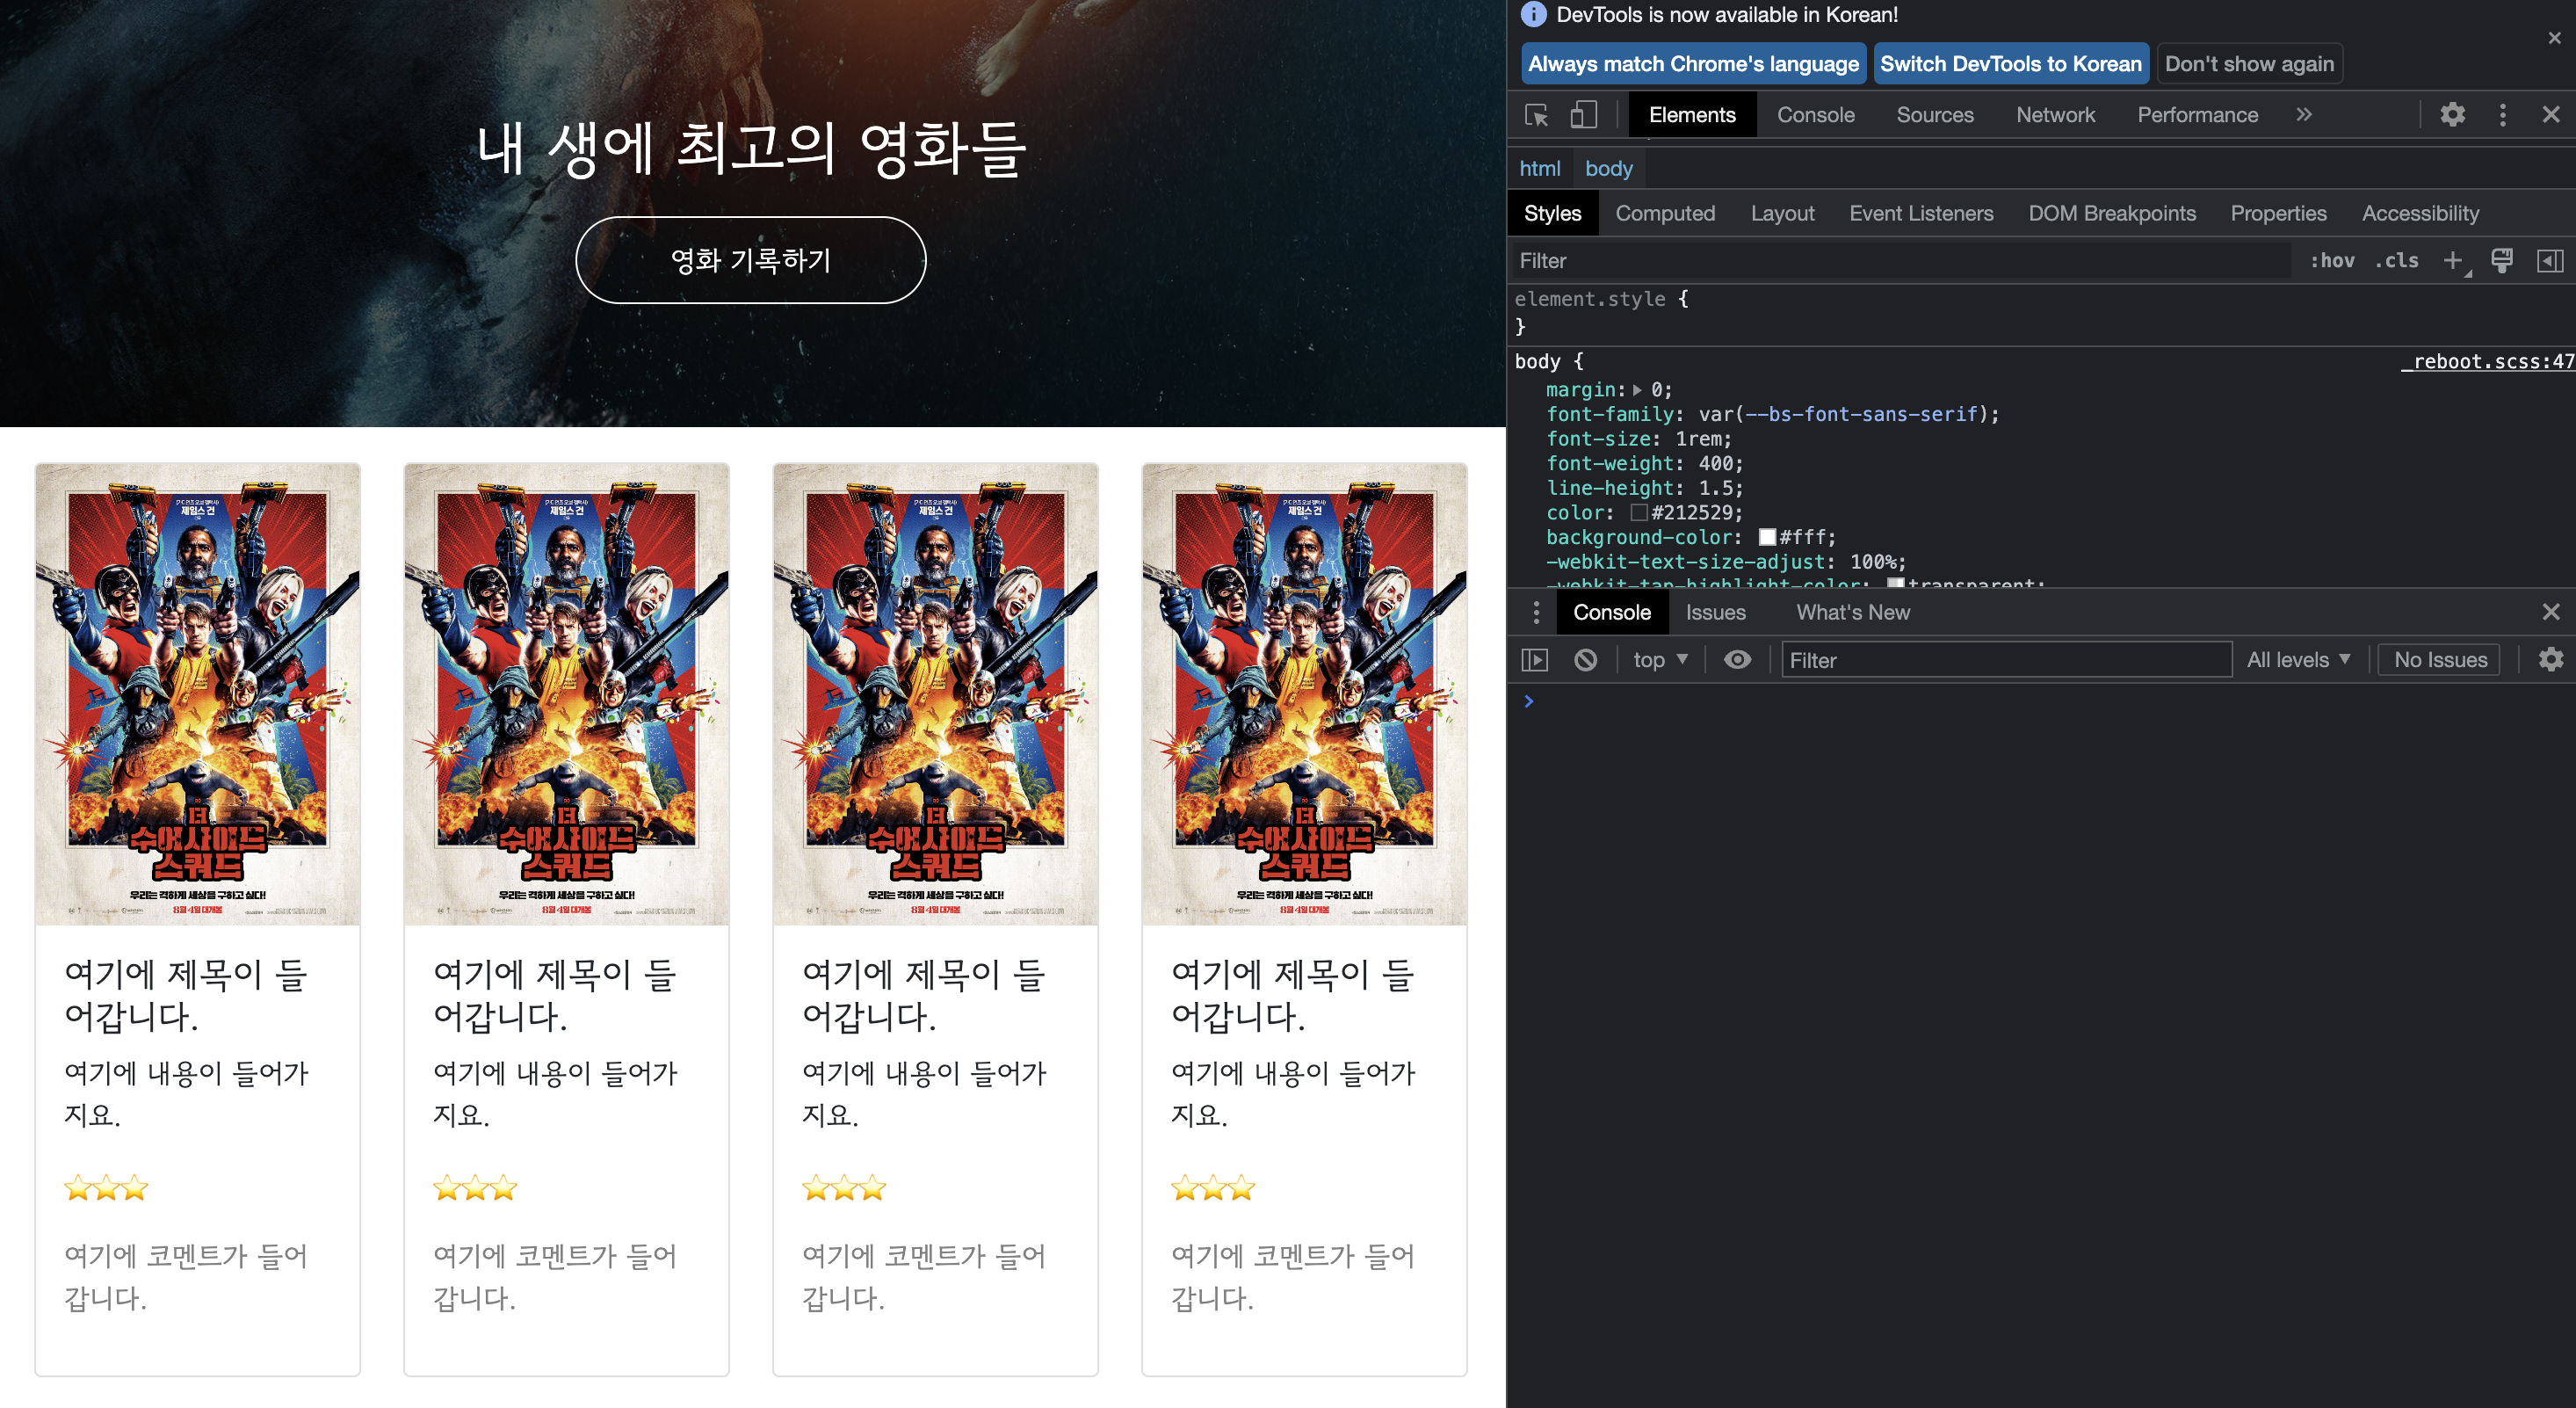
Task: Show the console sidebar icon
Action: [1535, 660]
